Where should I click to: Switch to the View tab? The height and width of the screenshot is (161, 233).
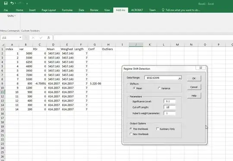[107, 10]
